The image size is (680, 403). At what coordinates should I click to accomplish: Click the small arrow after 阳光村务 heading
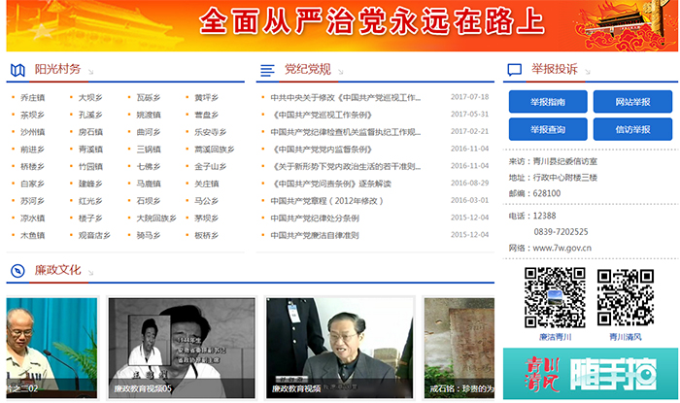[88, 70]
